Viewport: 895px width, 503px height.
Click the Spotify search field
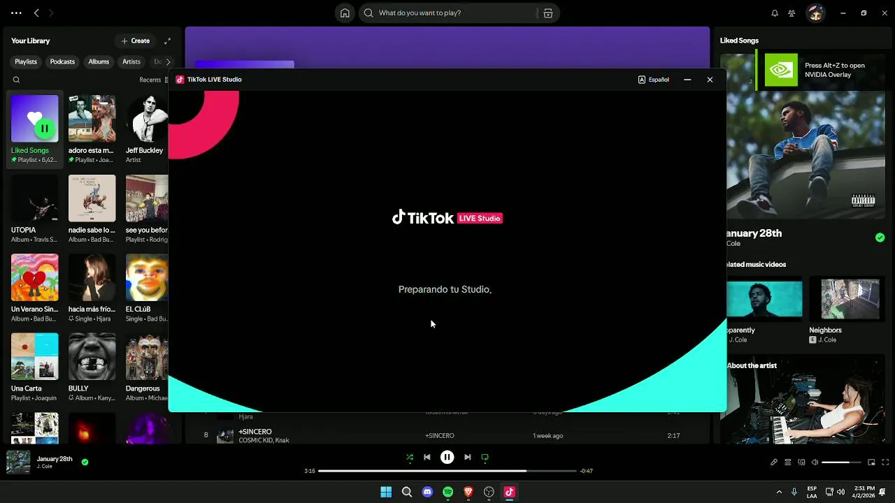[447, 13]
